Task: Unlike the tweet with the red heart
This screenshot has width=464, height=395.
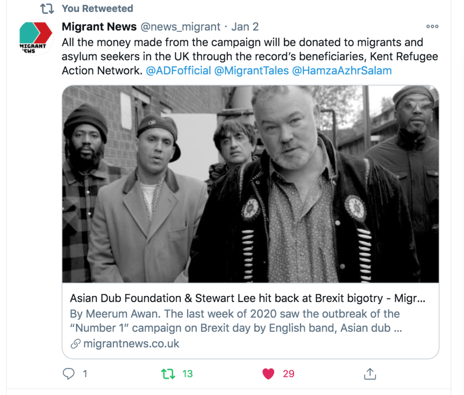Action: pyautogui.click(x=268, y=374)
